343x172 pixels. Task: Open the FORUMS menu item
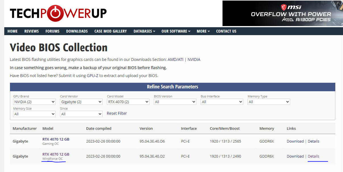(53, 31)
